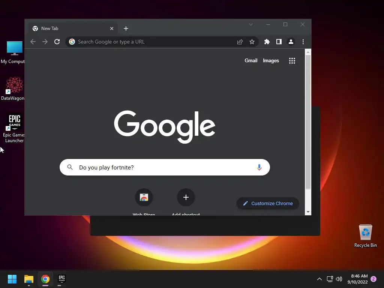Bookmark this tab with the star icon
384x288 pixels.
point(252,42)
